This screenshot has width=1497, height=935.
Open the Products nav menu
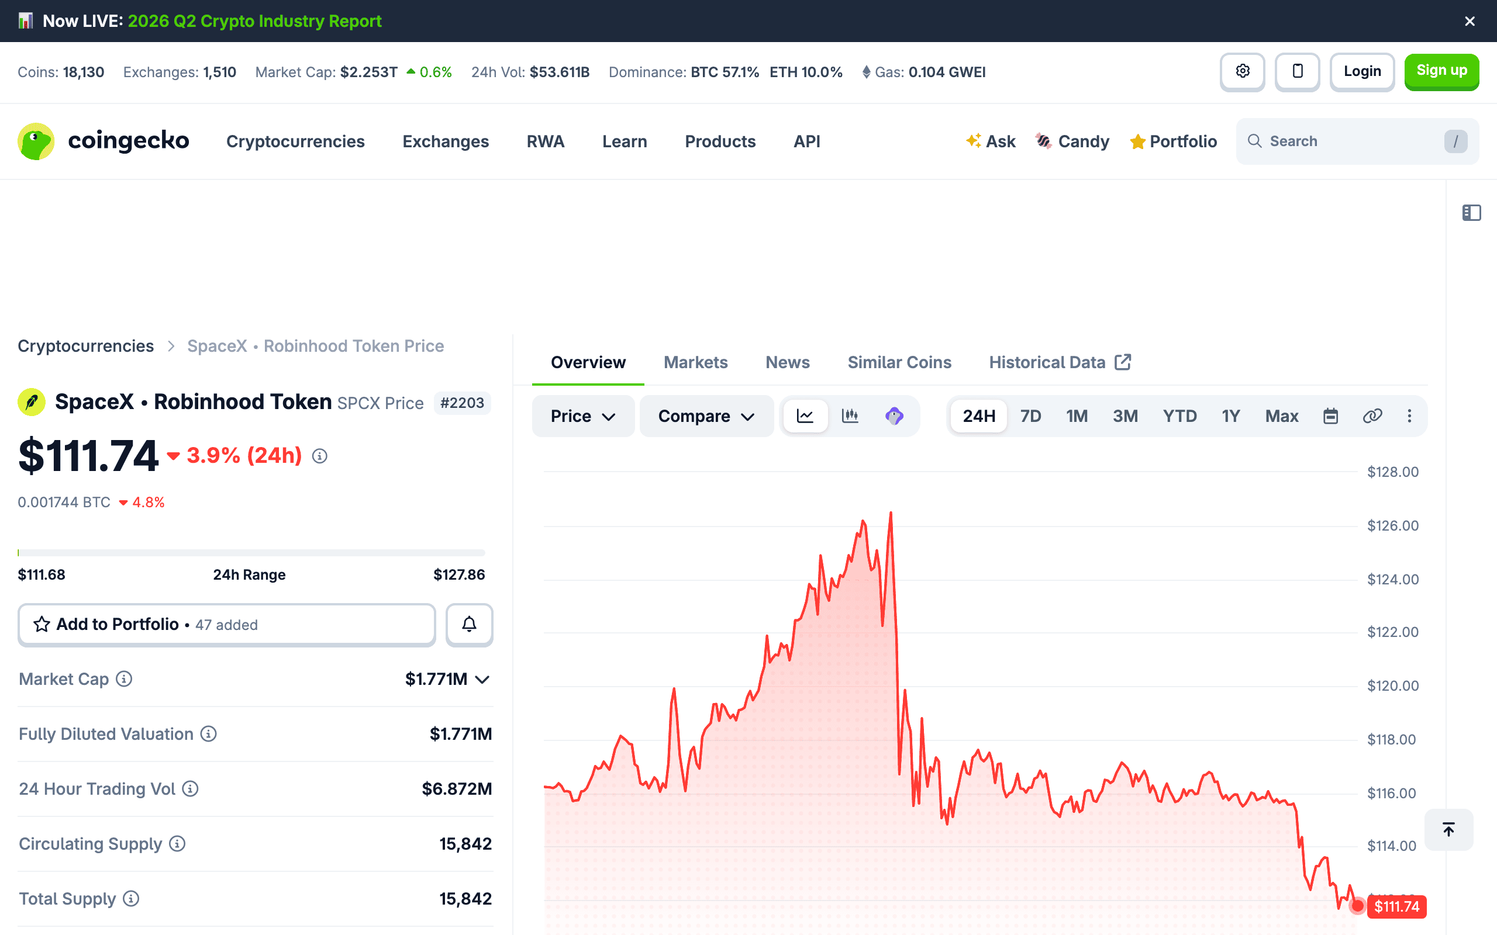tap(720, 141)
